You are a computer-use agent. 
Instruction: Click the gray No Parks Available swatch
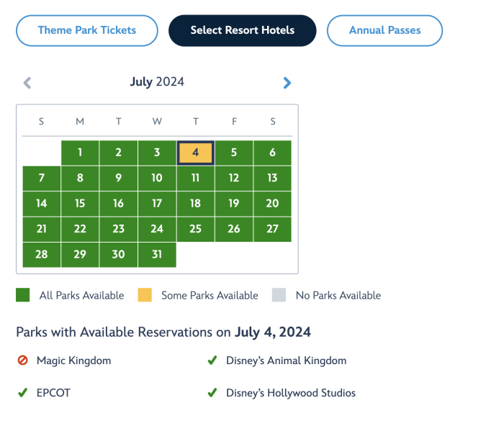click(x=279, y=295)
